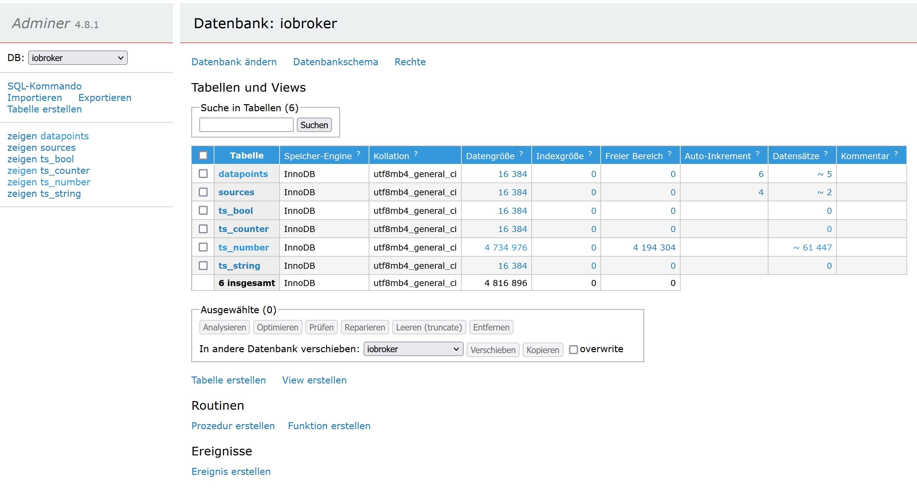Screen dimensions: 917x488
Task: Open the datapoints table link
Action: tap(243, 174)
